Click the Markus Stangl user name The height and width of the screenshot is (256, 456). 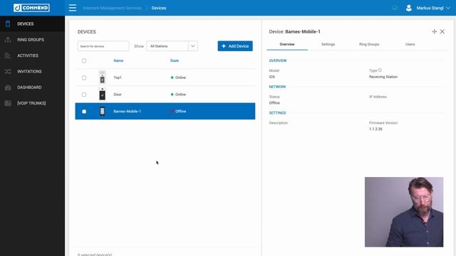click(430, 8)
